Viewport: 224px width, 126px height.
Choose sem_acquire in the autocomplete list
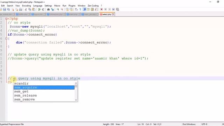coord(44,87)
